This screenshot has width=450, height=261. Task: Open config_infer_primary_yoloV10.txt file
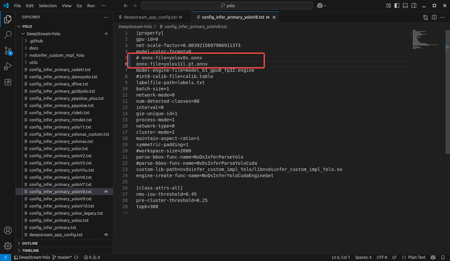(x=62, y=206)
